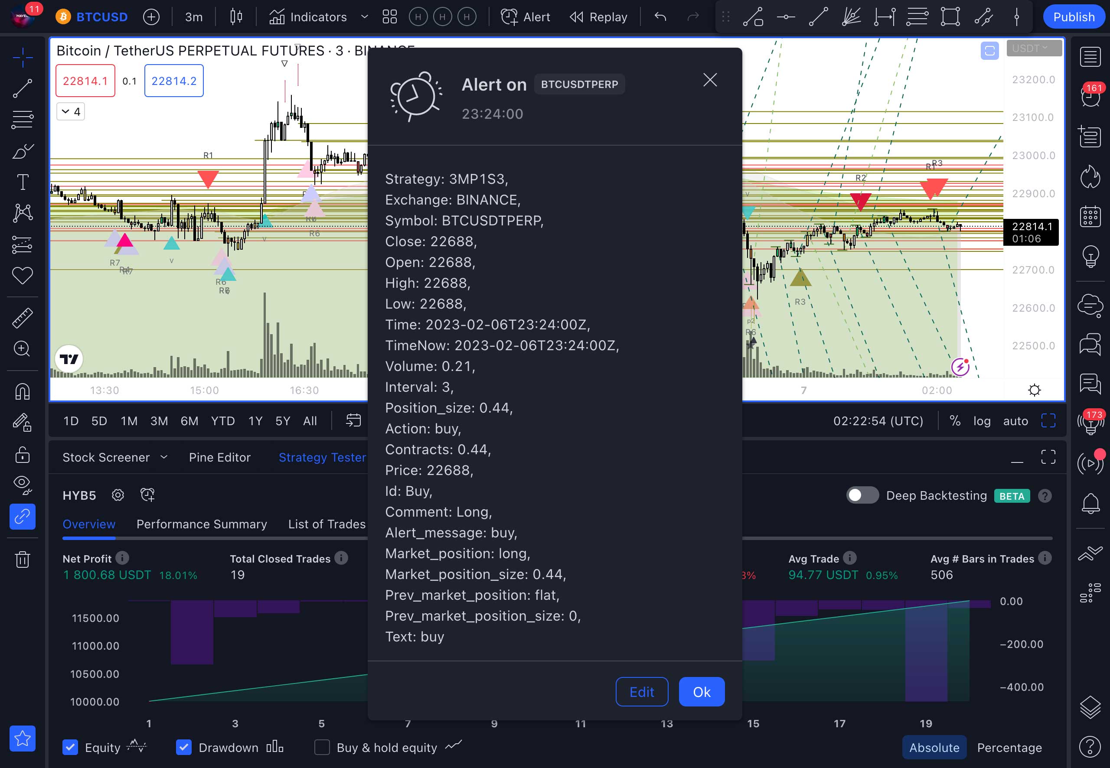The height and width of the screenshot is (768, 1110).
Task: Click the Publish button
Action: tap(1074, 17)
